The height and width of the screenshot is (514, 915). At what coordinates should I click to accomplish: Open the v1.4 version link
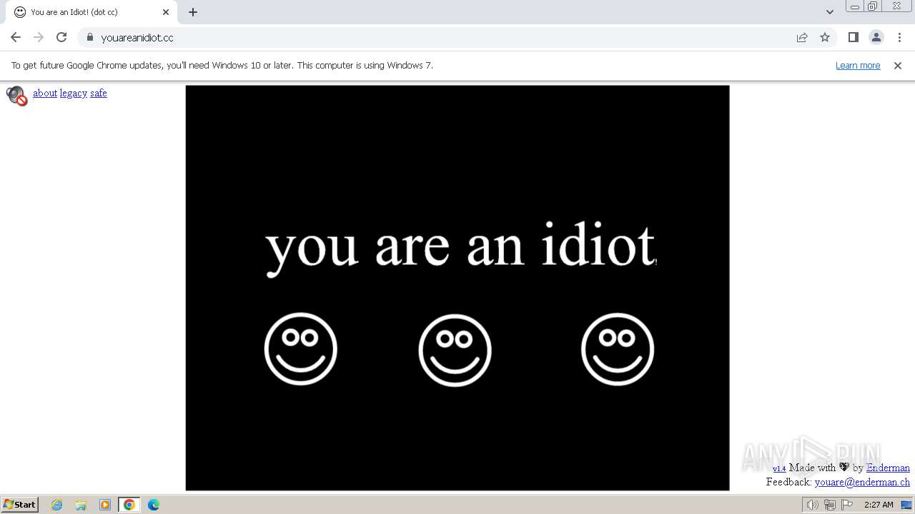coord(779,468)
